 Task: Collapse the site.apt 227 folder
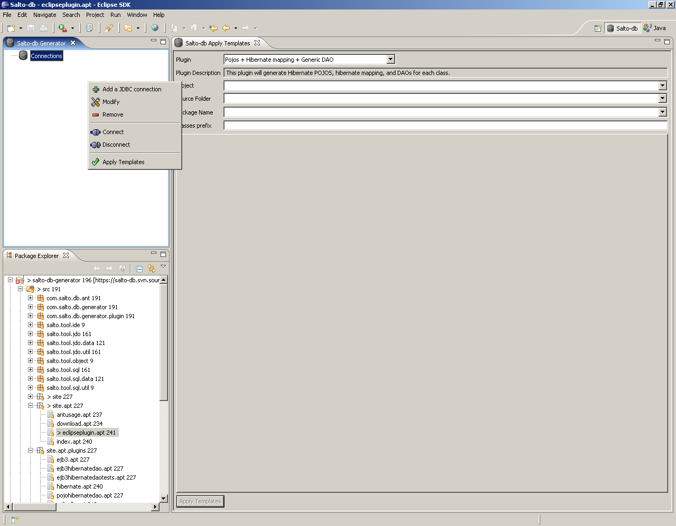31,406
